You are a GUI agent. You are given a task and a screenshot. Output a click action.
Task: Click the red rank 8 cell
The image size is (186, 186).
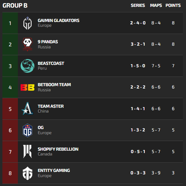(10, 173)
